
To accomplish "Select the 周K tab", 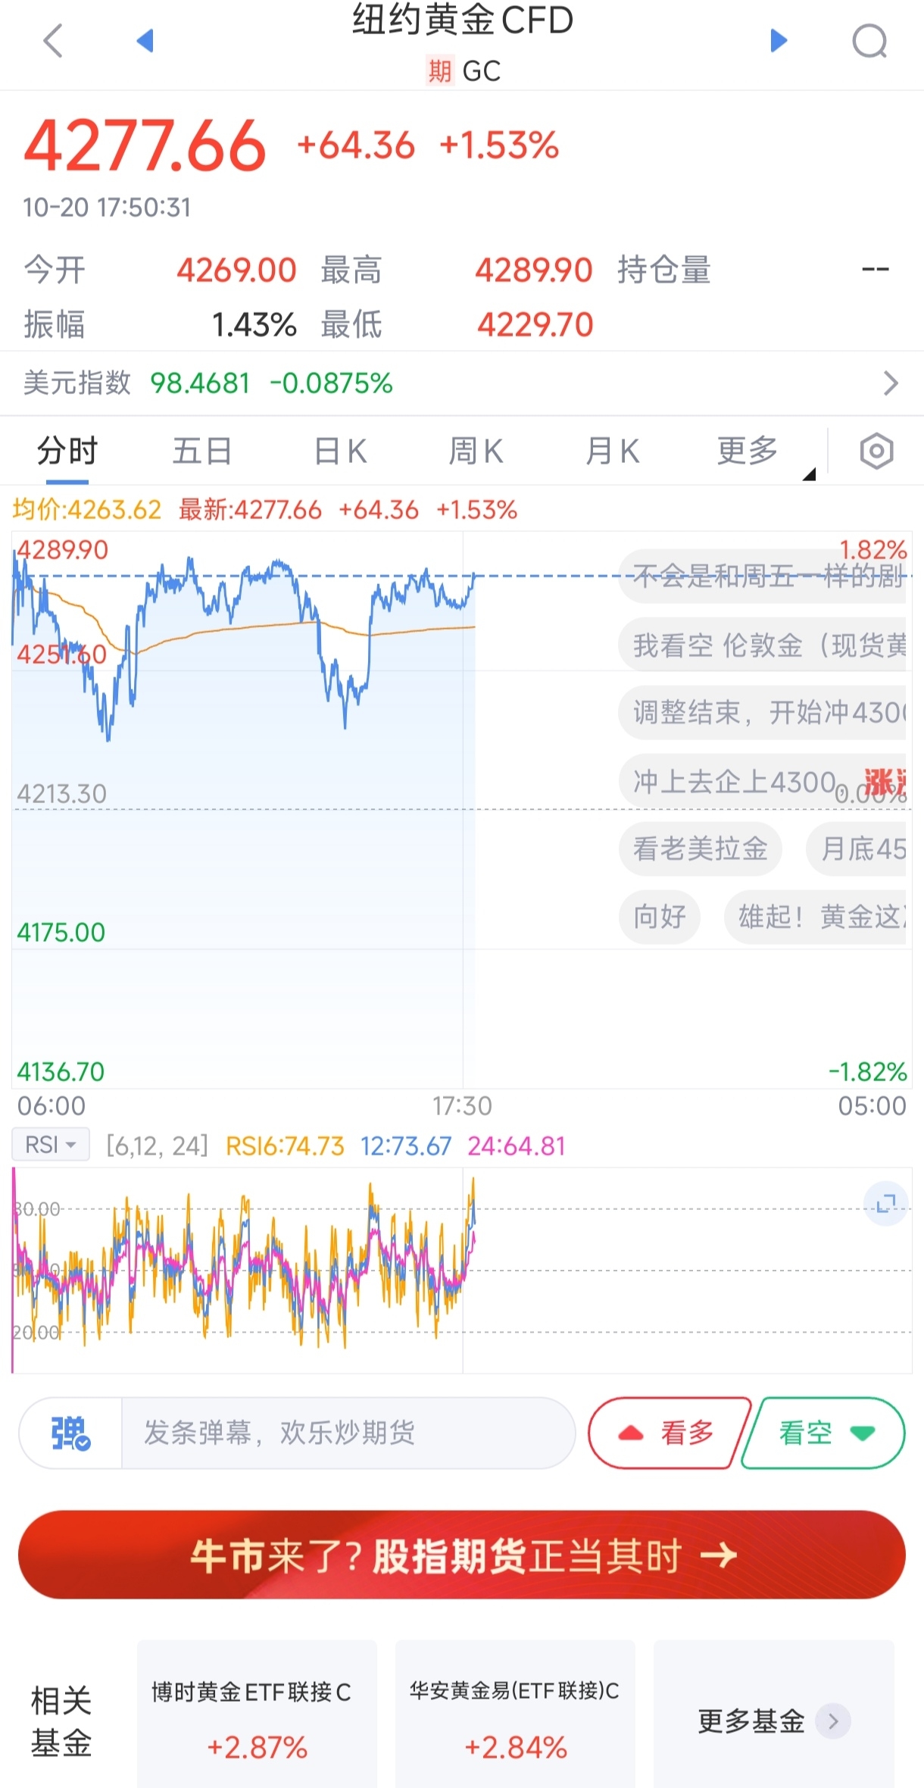I will click(476, 452).
